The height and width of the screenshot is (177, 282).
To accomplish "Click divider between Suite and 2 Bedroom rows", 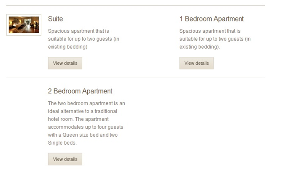I will 136,78.
